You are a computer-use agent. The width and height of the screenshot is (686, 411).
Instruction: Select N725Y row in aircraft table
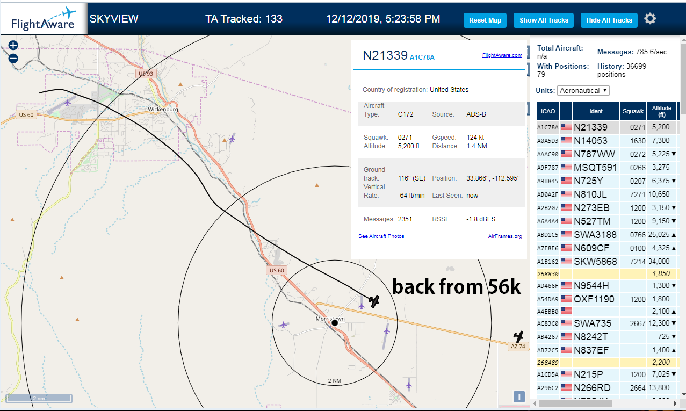[x=607, y=181]
